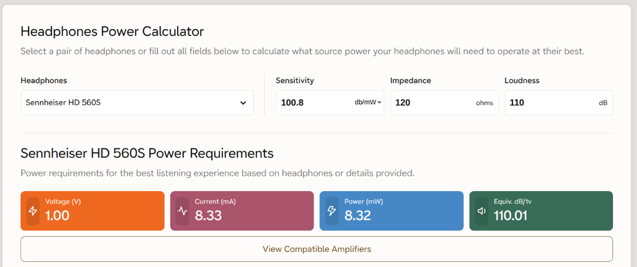Image resolution: width=637 pixels, height=267 pixels.
Task: Select the 8.33 Current value
Action: (209, 216)
